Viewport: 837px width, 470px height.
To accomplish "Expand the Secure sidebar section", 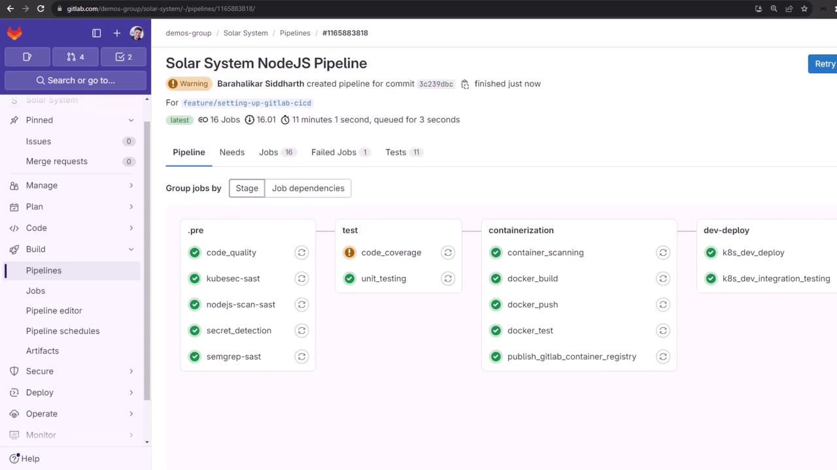I will [131, 371].
